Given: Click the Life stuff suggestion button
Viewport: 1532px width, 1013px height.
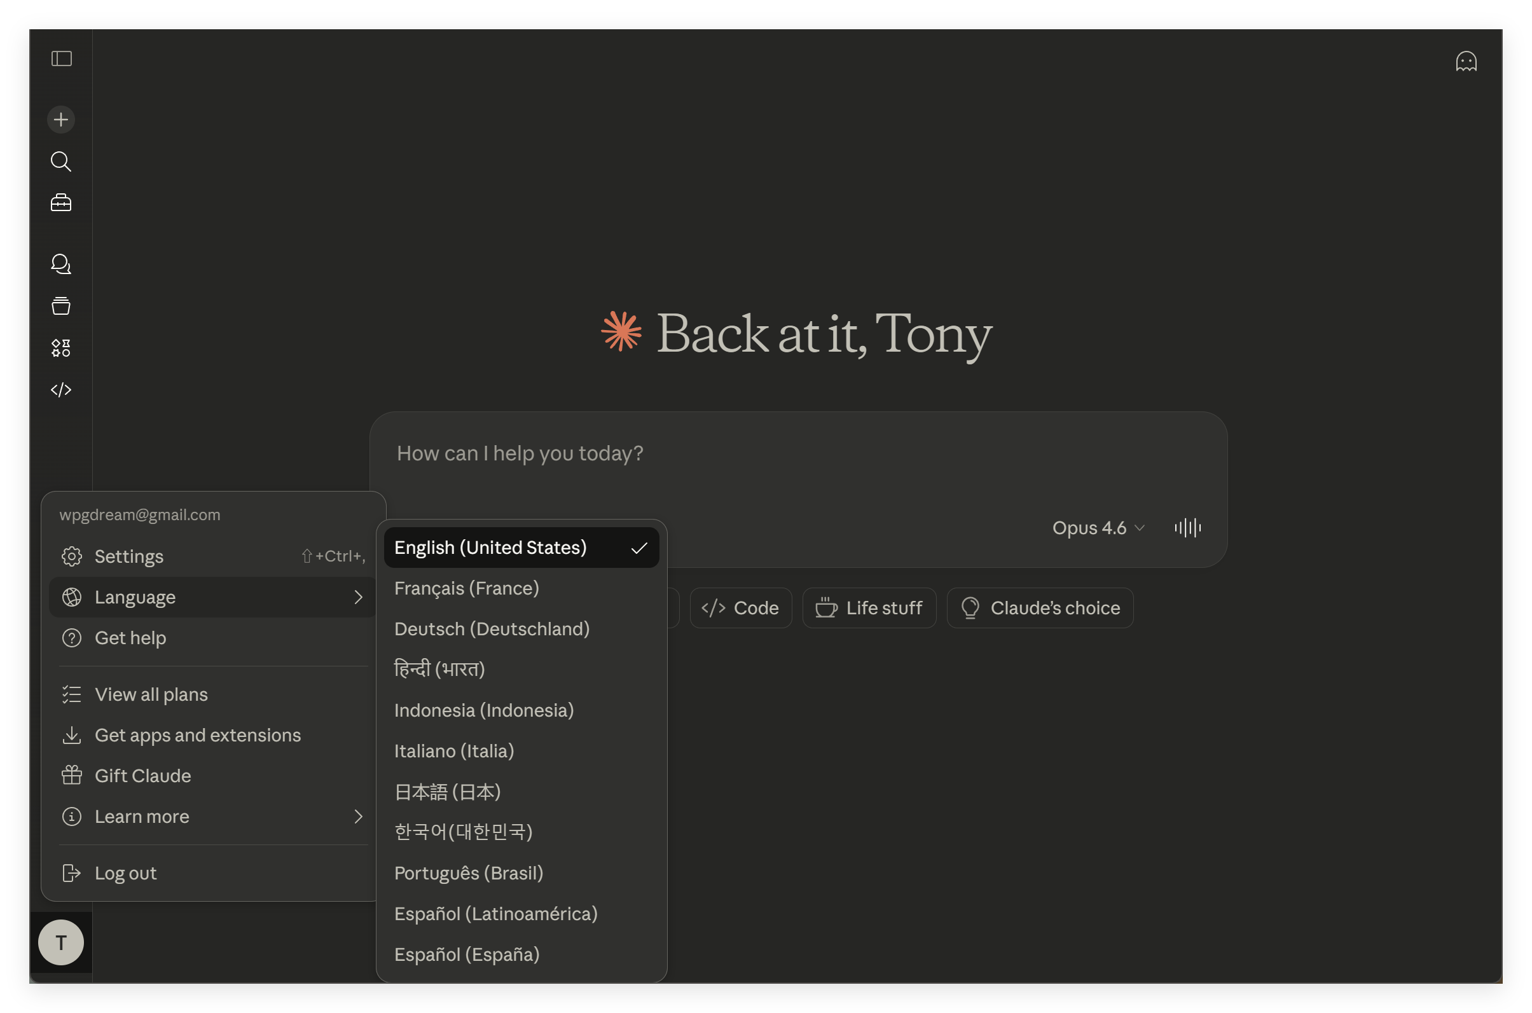Looking at the screenshot, I should (869, 608).
